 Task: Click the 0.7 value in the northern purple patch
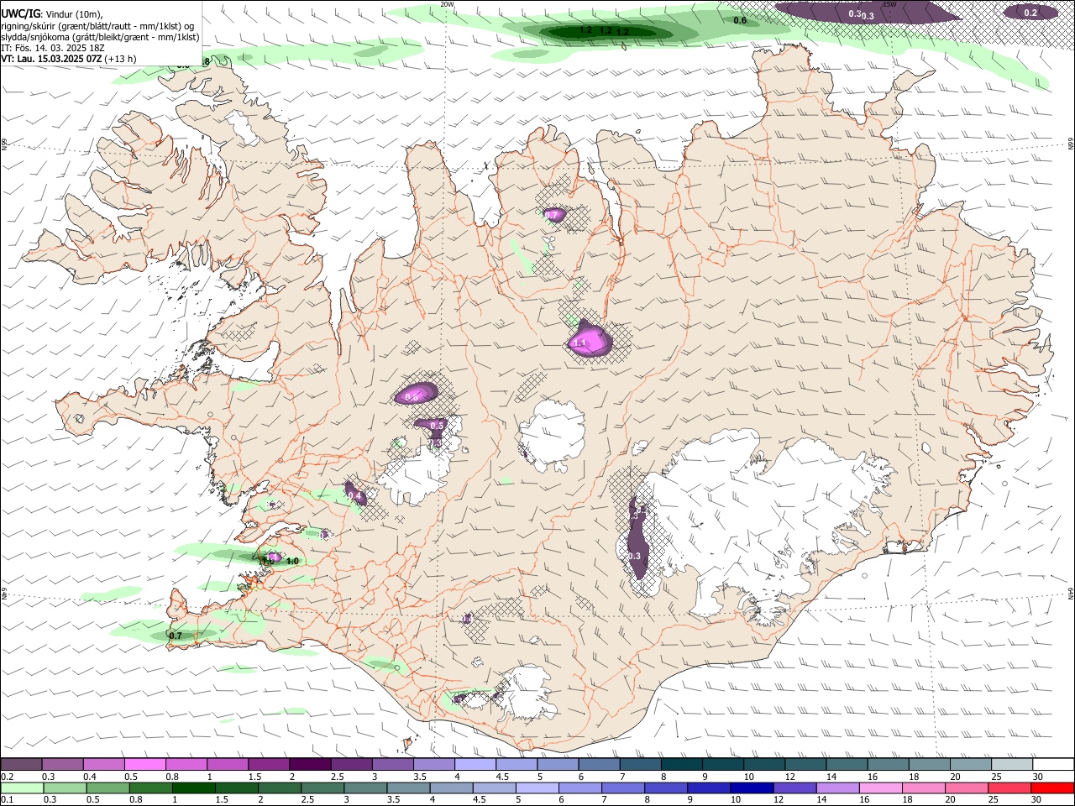[x=551, y=216]
